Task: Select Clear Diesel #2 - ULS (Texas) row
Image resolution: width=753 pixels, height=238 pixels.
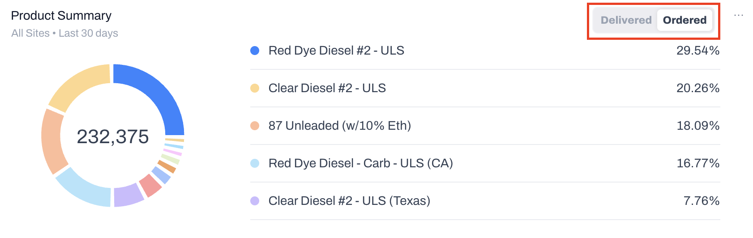Action: click(x=485, y=201)
